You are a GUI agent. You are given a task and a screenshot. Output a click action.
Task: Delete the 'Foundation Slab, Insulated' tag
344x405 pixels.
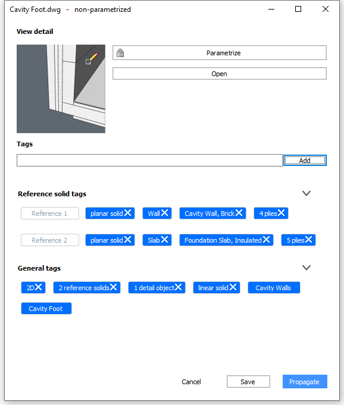coord(267,240)
